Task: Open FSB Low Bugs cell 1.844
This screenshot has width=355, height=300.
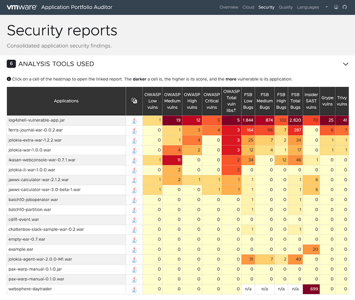Action: [x=248, y=120]
